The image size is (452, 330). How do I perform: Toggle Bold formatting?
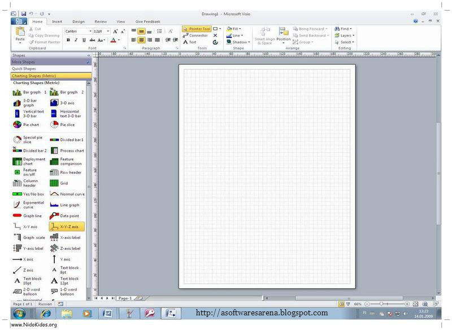tap(68, 40)
